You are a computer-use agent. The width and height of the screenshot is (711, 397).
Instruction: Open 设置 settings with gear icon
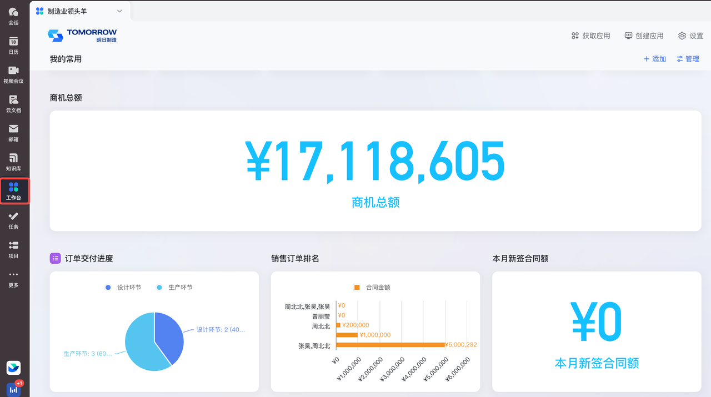click(690, 36)
